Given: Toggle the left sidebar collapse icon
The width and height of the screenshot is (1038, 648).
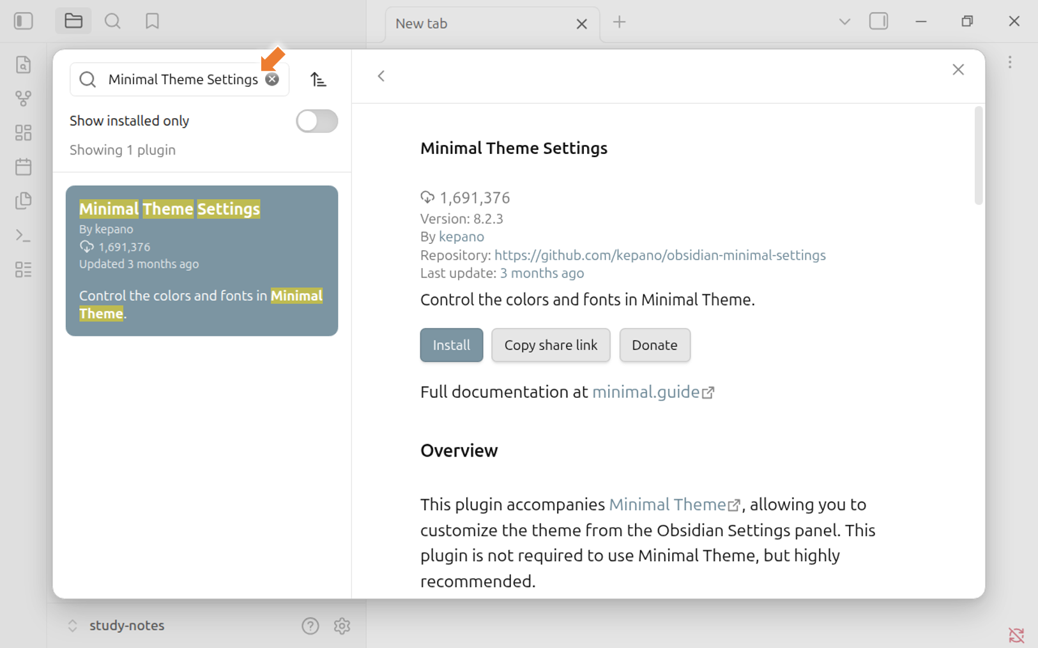Looking at the screenshot, I should (24, 21).
